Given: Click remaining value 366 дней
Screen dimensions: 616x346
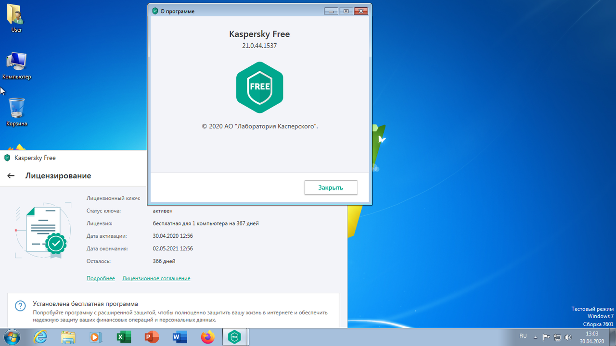Looking at the screenshot, I should [164, 261].
